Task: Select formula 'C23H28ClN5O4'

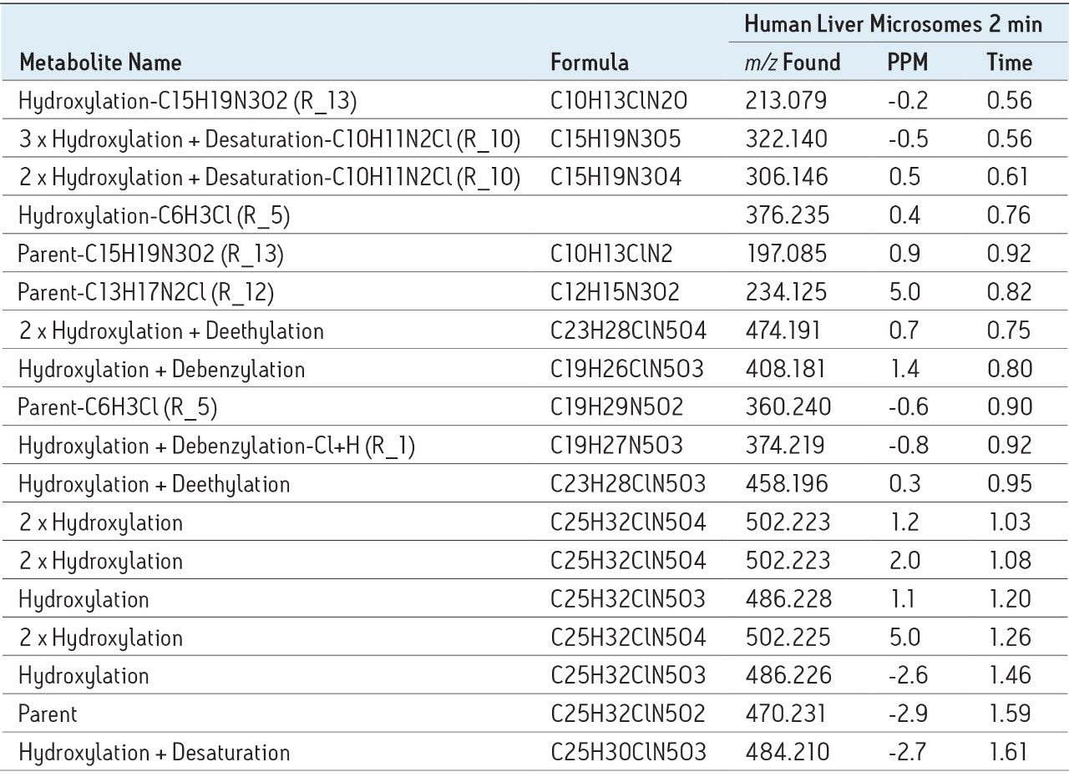Action: pyautogui.click(x=628, y=331)
